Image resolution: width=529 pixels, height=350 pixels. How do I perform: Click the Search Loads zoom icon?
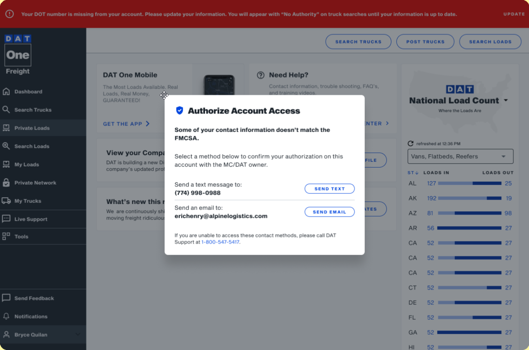[6, 146]
